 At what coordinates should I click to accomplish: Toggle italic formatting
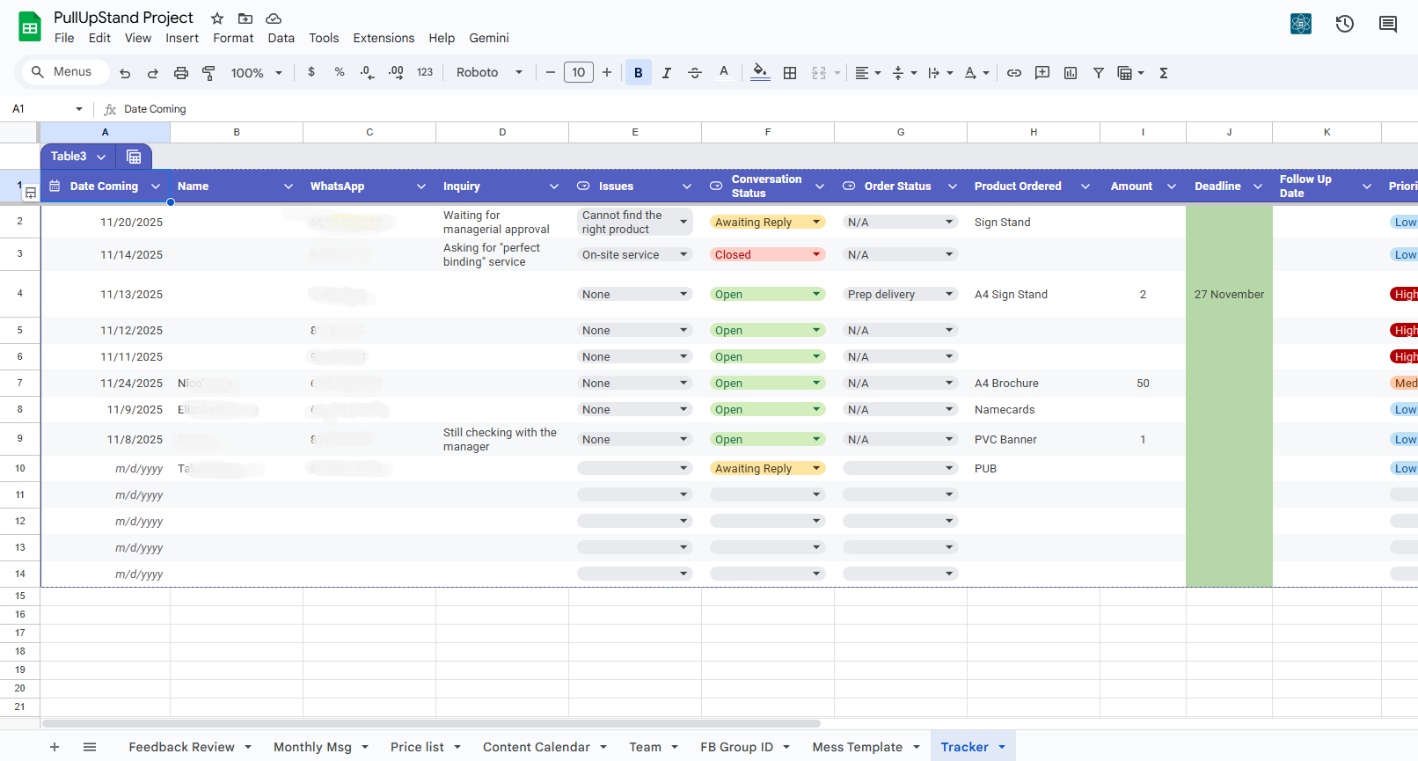click(667, 73)
